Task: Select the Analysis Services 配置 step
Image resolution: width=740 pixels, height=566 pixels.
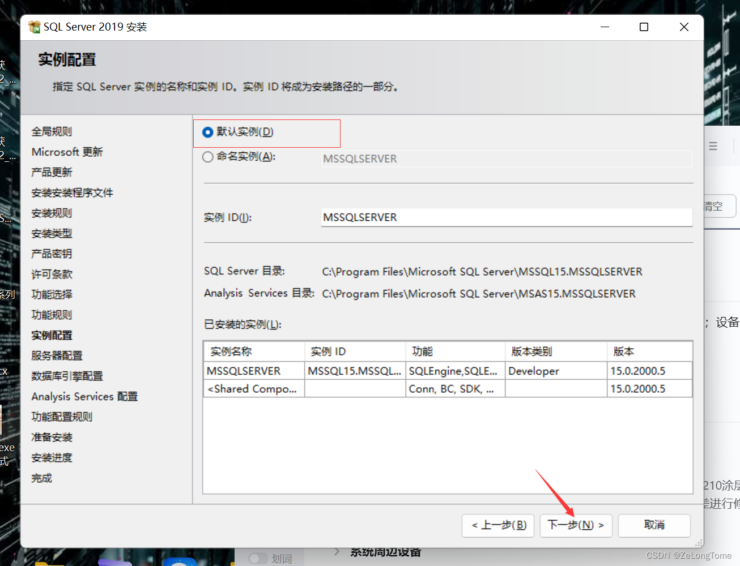Action: pyautogui.click(x=84, y=396)
